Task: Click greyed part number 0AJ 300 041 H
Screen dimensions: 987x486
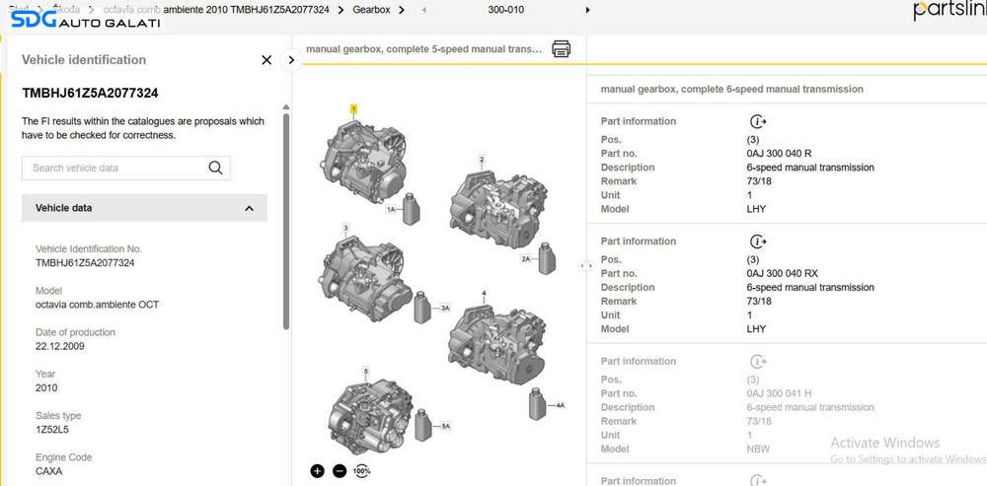Action: tap(779, 393)
